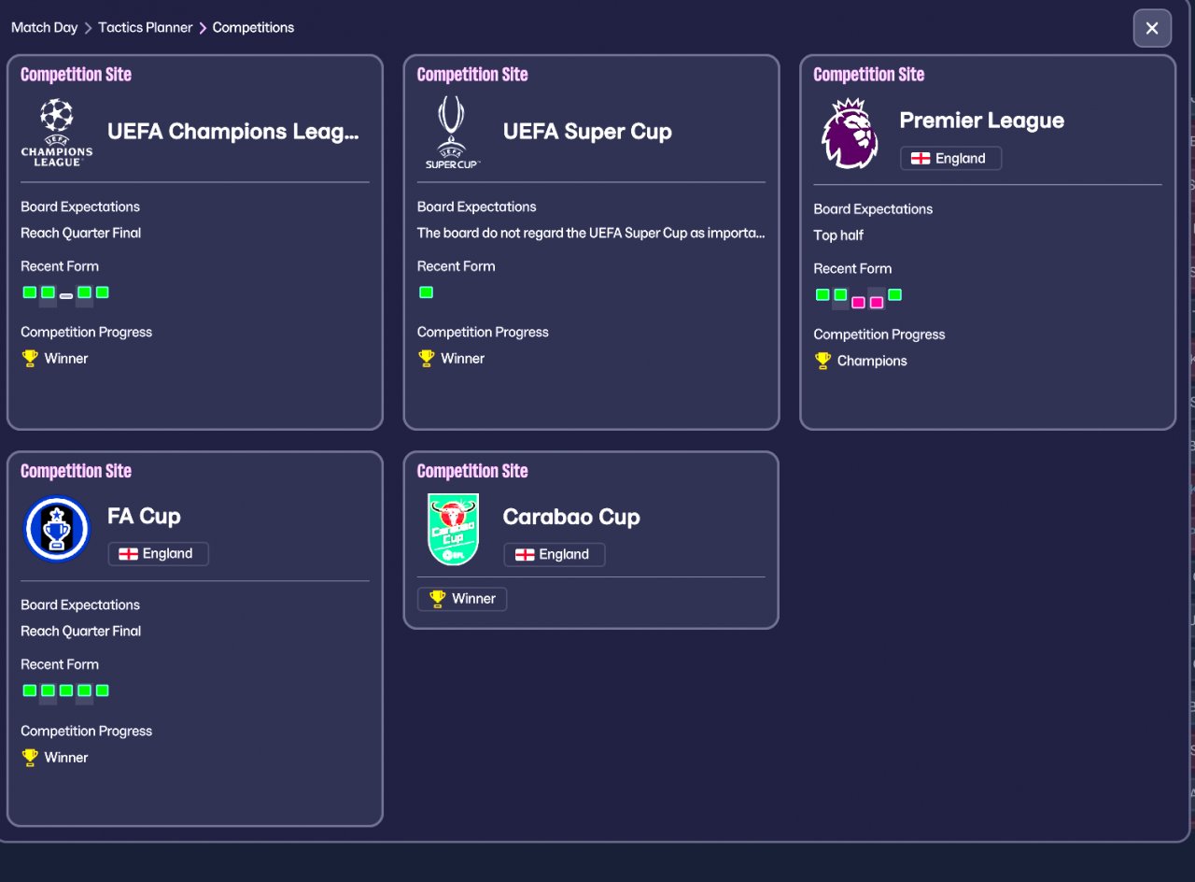Click Winner text in the Champions League card
Image resolution: width=1195 pixels, height=882 pixels.
(x=66, y=358)
